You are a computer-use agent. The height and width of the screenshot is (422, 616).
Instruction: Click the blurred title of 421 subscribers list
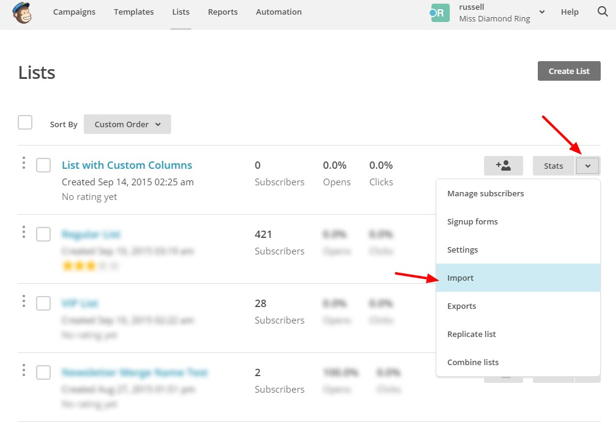[91, 234]
